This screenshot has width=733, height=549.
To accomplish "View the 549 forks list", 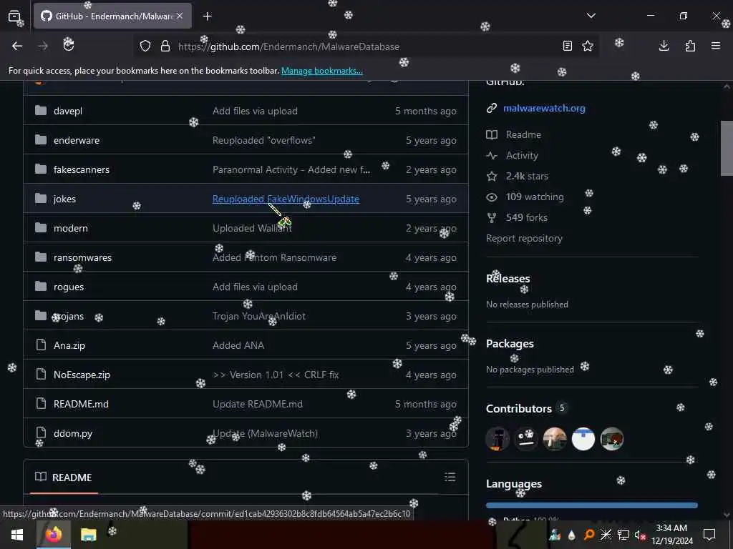I will pyautogui.click(x=526, y=217).
